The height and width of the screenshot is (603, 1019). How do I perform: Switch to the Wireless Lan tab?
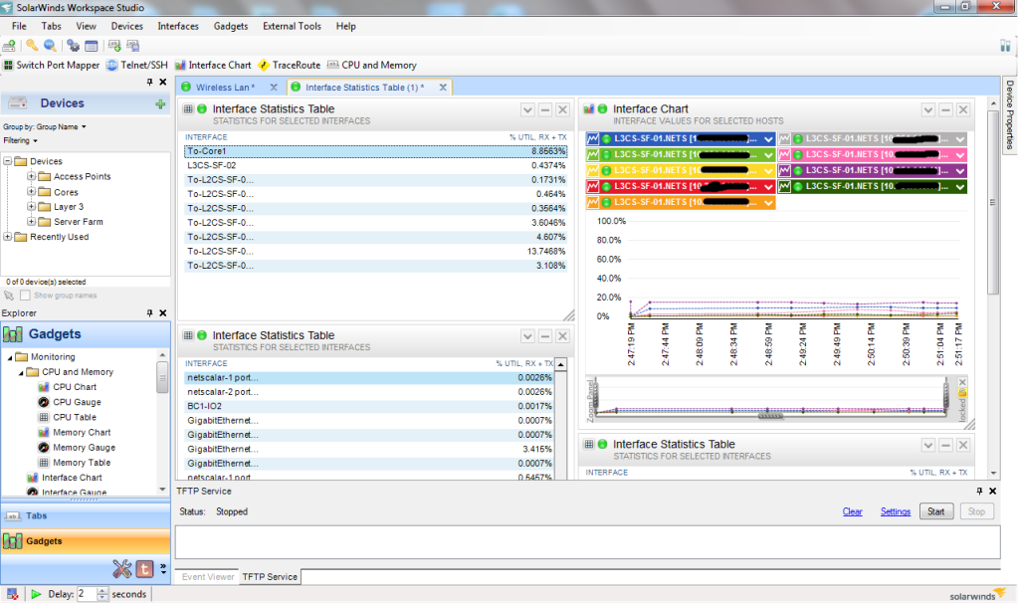tap(225, 88)
